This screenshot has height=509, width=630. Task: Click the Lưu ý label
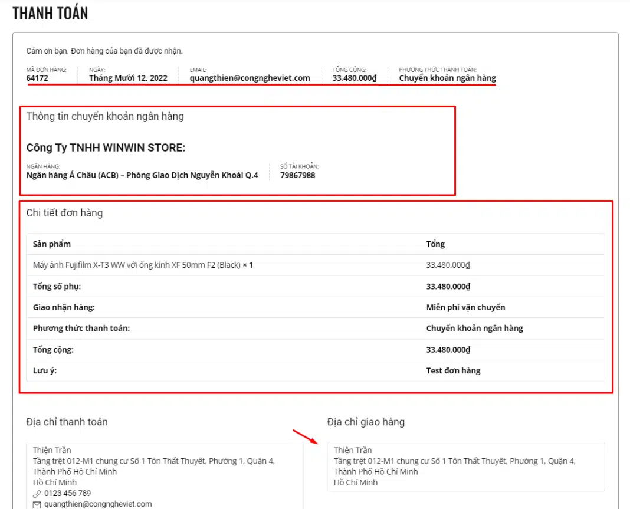45,370
